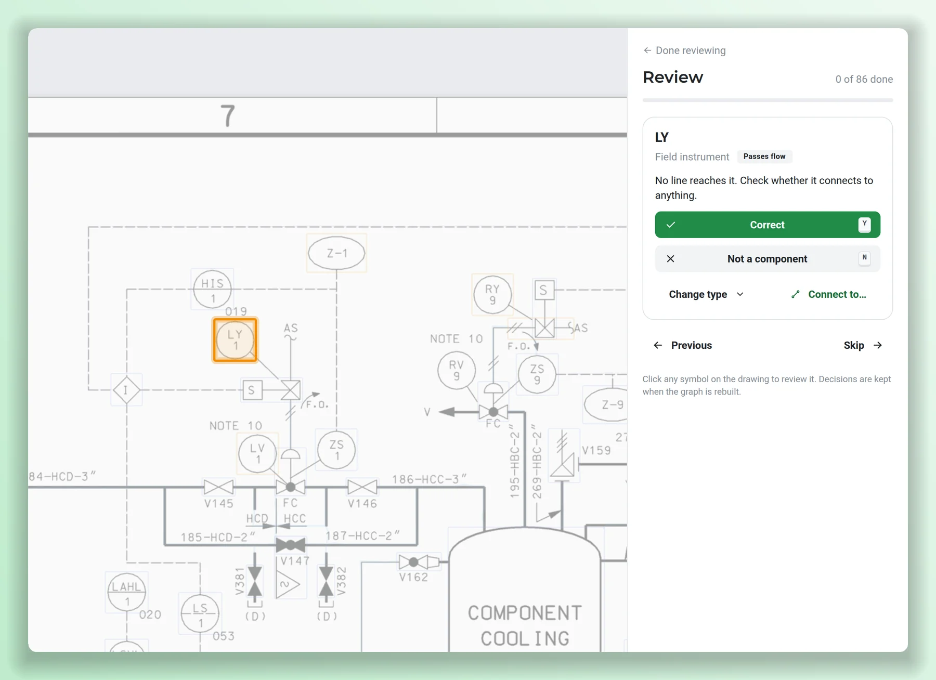Click the RY 9 instrument bubble
The image size is (936, 680).
pyautogui.click(x=492, y=295)
